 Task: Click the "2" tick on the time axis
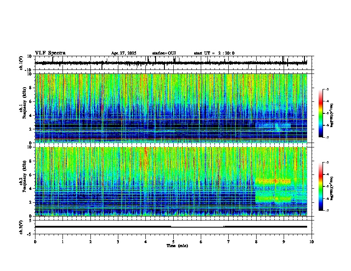pyautogui.click(x=90, y=242)
